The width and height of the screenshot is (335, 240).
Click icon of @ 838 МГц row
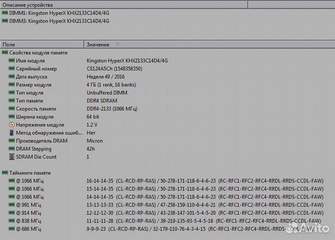(12, 220)
